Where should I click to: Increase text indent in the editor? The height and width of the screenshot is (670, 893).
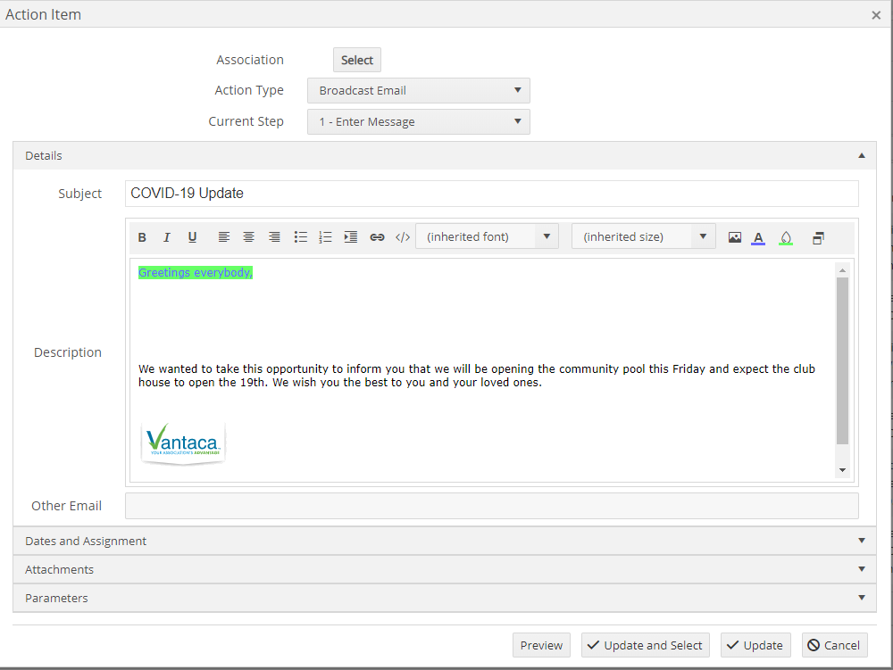[x=350, y=236]
